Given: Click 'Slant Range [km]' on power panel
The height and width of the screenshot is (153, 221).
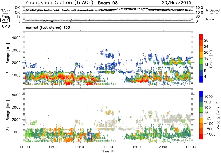Looking at the screenshot, I should coord(8,58).
